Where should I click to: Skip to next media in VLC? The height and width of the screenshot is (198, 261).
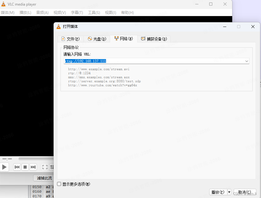pos(33,167)
